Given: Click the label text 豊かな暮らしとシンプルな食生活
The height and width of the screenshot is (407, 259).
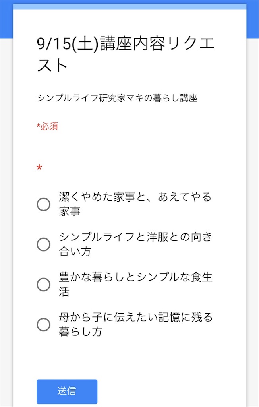Looking at the screenshot, I should tap(136, 284).
